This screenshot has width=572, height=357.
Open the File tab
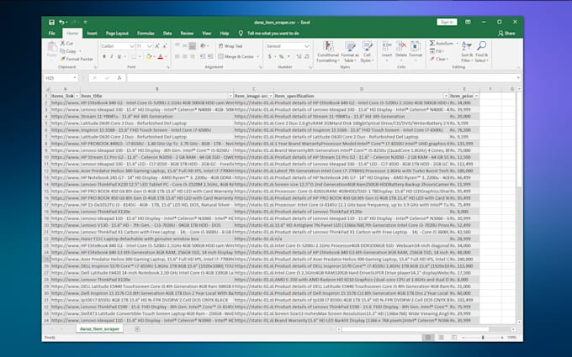[52, 33]
